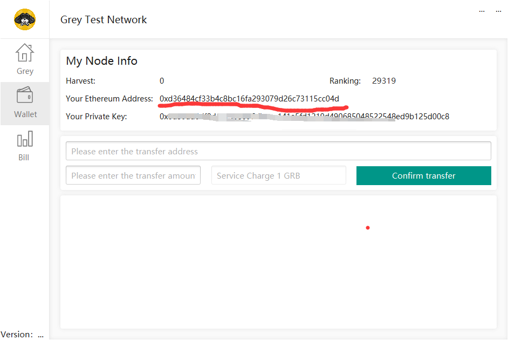Open the Grey home page icon

point(25,53)
